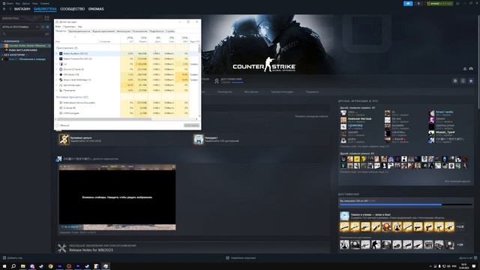480x270 pixels.
Task: Switch to Производительность tab in Task Manager
Action: coord(79,31)
